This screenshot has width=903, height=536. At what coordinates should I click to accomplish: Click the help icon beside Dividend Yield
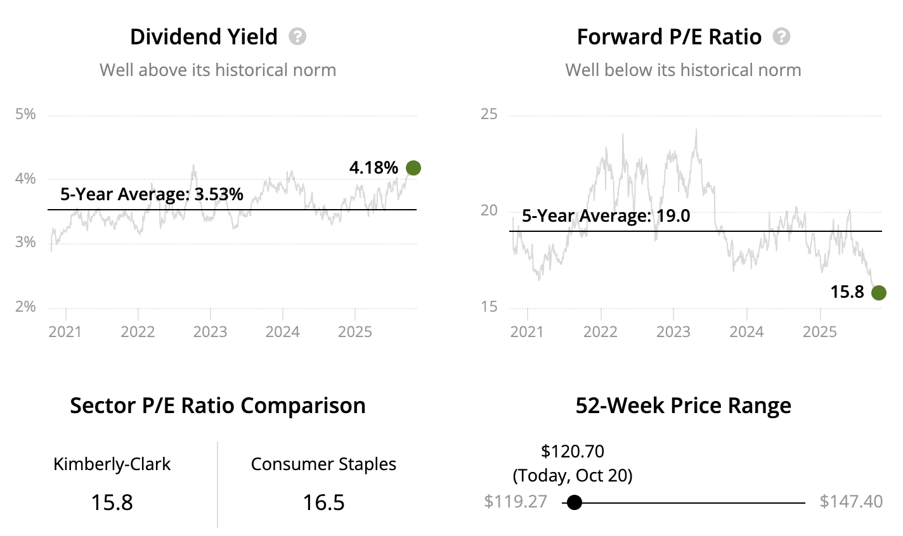[297, 37]
